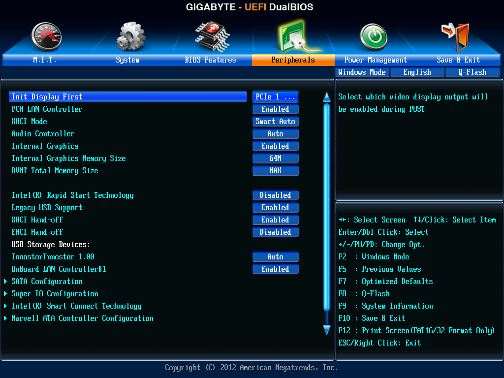Image resolution: width=504 pixels, height=378 pixels.
Task: Click the scroll up arrow
Action: (327, 97)
